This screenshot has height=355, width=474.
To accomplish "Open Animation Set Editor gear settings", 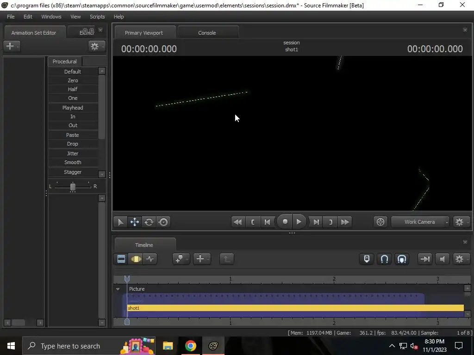I will point(96,47).
